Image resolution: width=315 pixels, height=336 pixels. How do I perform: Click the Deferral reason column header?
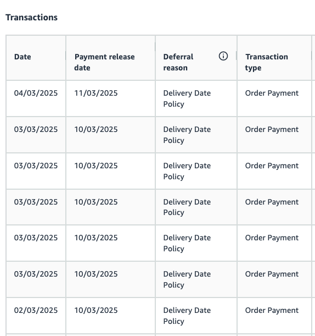pyautogui.click(x=178, y=62)
